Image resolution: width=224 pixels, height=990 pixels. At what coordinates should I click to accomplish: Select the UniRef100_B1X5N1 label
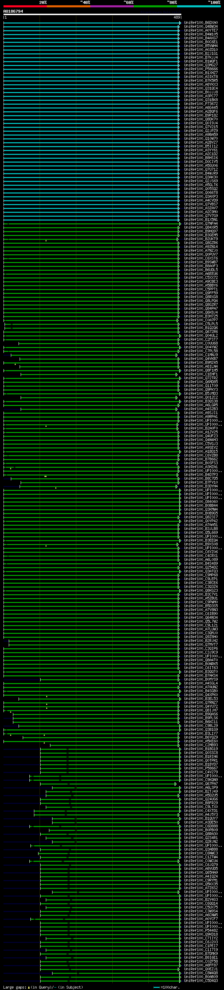pyautogui.click(x=201, y=220)
